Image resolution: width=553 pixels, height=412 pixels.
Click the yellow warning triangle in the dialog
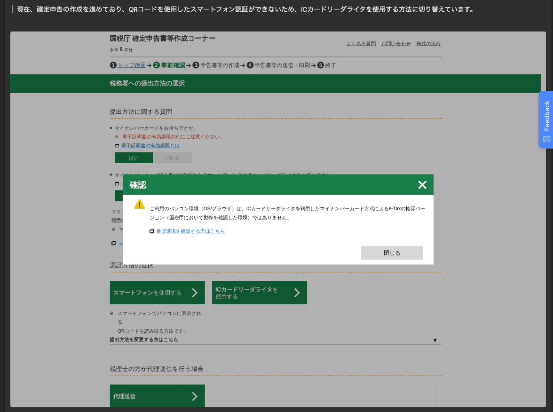tap(140, 203)
